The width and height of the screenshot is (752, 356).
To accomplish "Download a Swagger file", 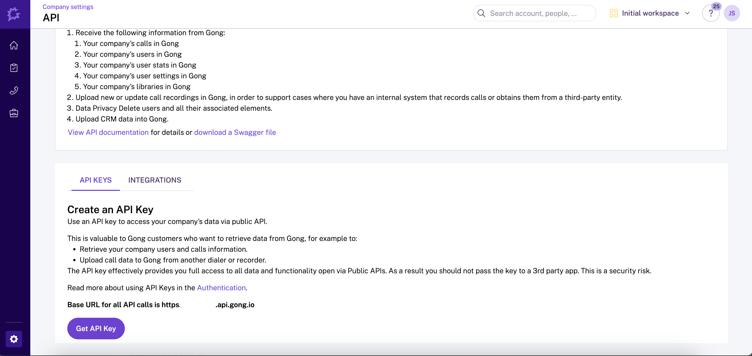I will pos(235,132).
